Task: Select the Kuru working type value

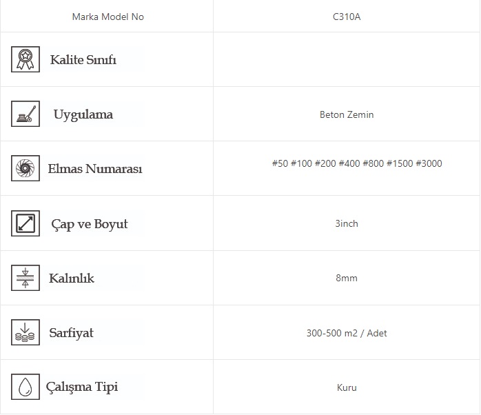Action: point(347,387)
